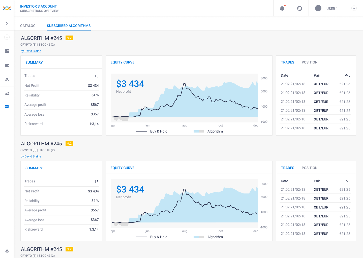Expand the USER 1 dropdown arrow
The width and height of the screenshot is (363, 258).
pyautogui.click(x=354, y=8)
